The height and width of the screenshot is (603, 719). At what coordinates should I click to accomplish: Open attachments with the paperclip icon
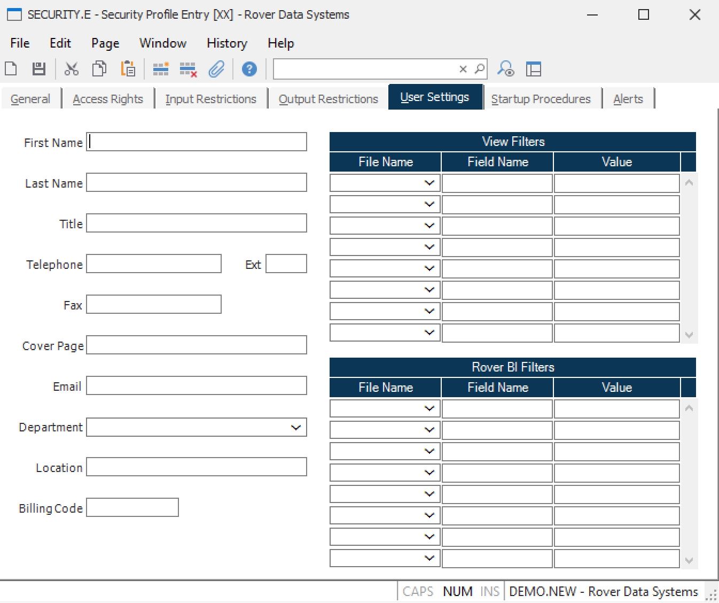point(216,69)
